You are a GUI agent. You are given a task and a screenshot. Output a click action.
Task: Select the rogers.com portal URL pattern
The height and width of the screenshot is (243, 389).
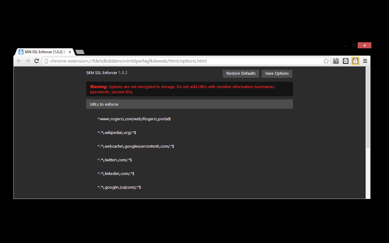point(134,119)
